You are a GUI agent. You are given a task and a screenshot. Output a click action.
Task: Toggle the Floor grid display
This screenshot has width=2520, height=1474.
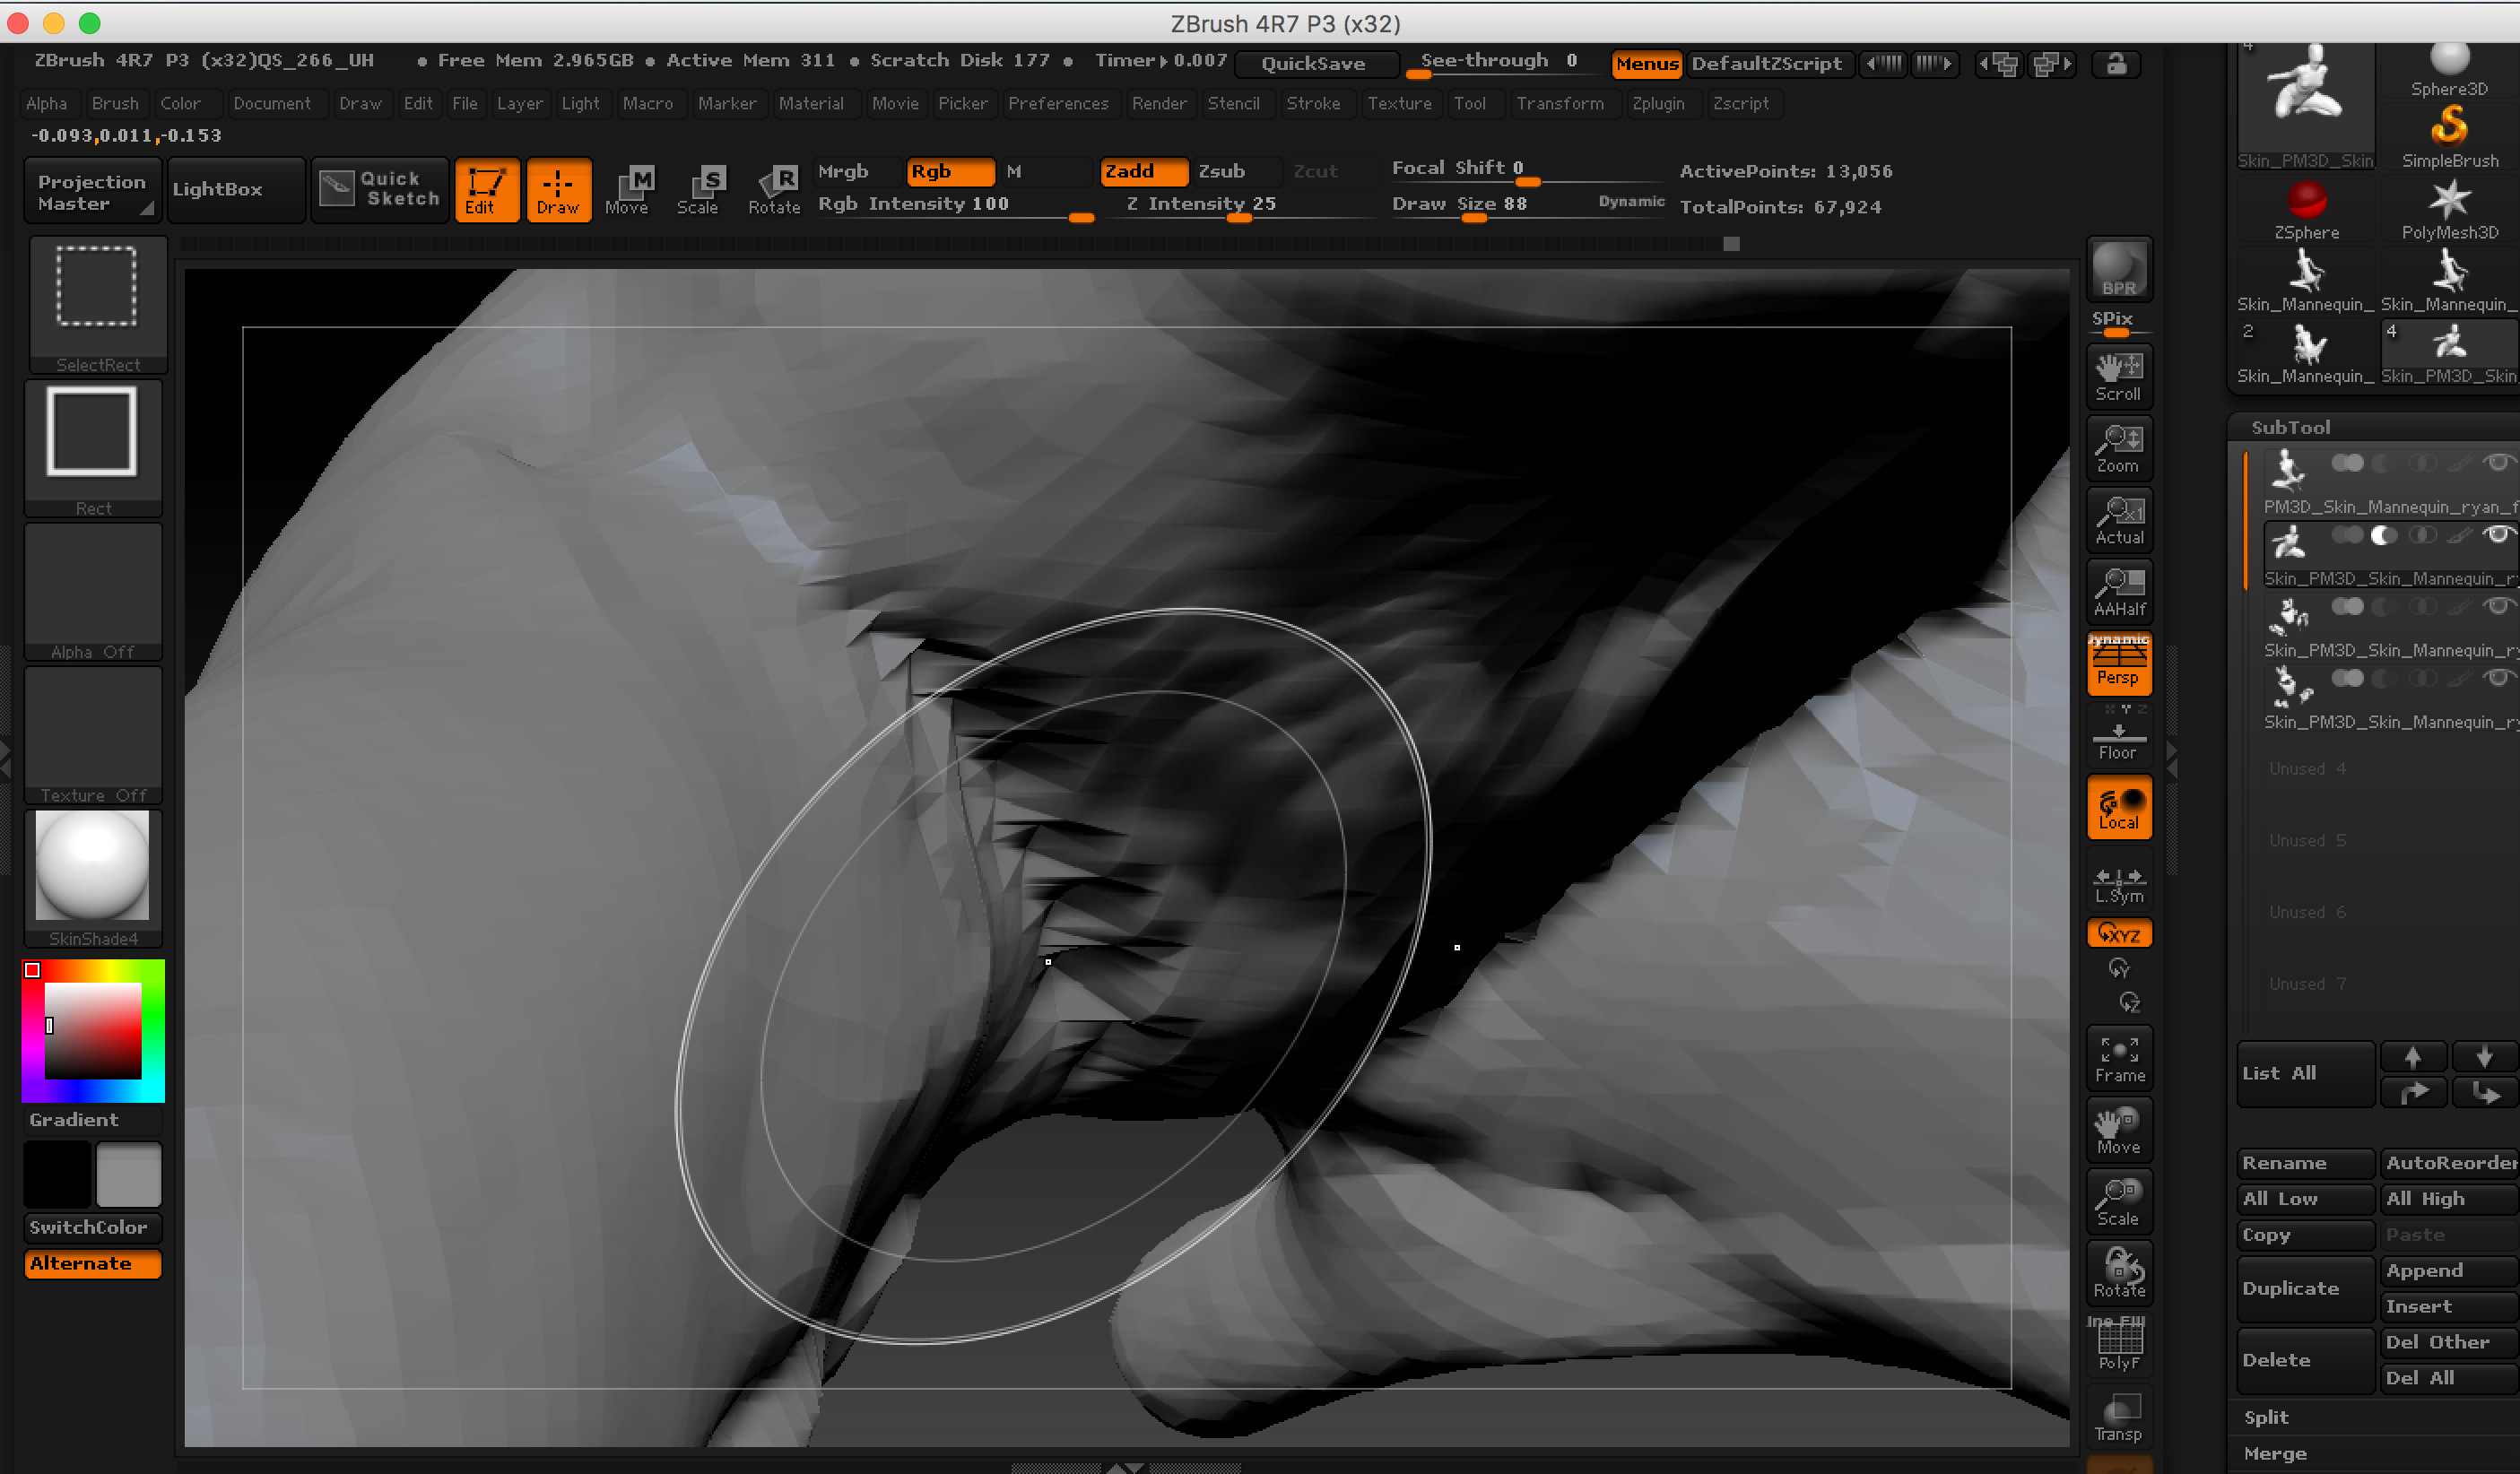point(2118,742)
